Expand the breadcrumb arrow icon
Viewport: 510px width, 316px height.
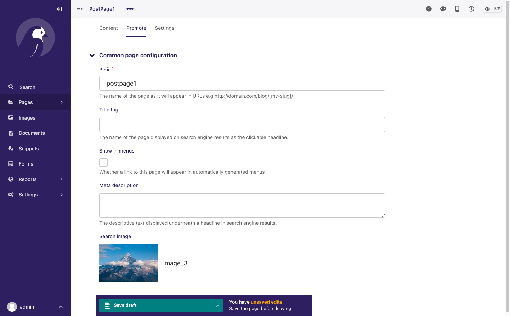[80, 9]
